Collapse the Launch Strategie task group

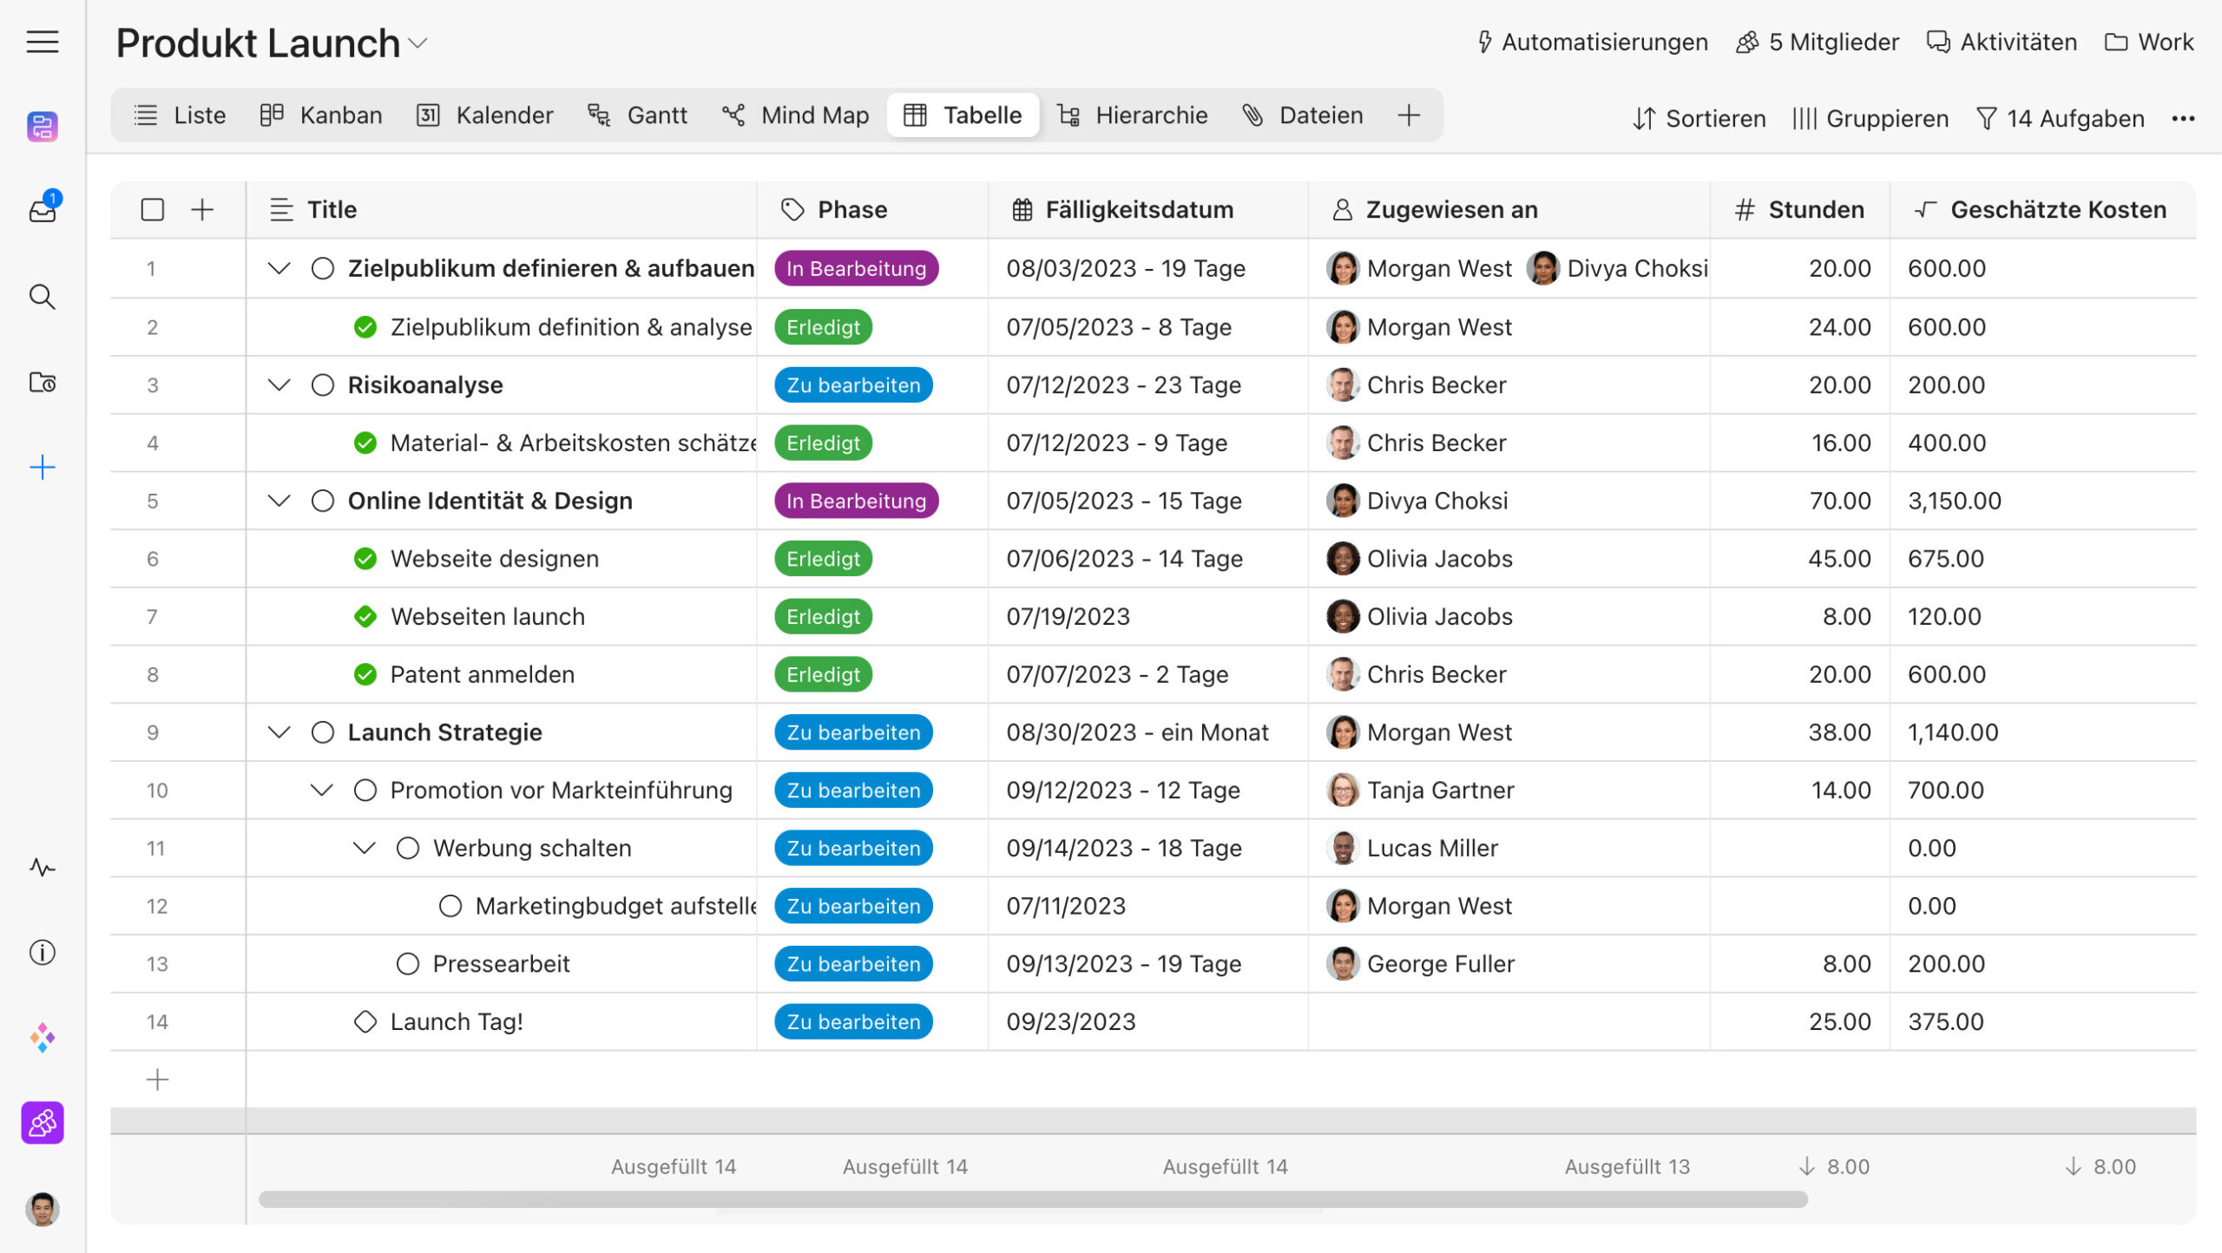(x=279, y=731)
